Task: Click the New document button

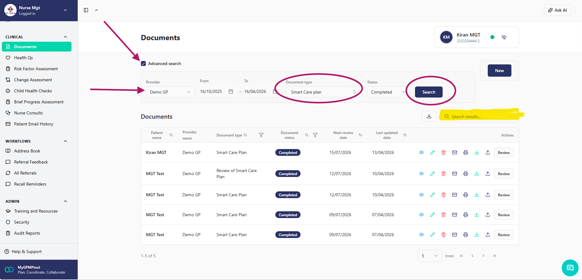Action: 499,71
